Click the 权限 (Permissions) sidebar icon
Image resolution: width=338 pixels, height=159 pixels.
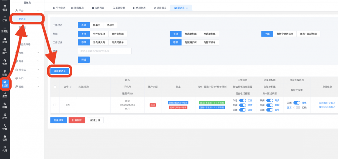[x=5, y=137]
